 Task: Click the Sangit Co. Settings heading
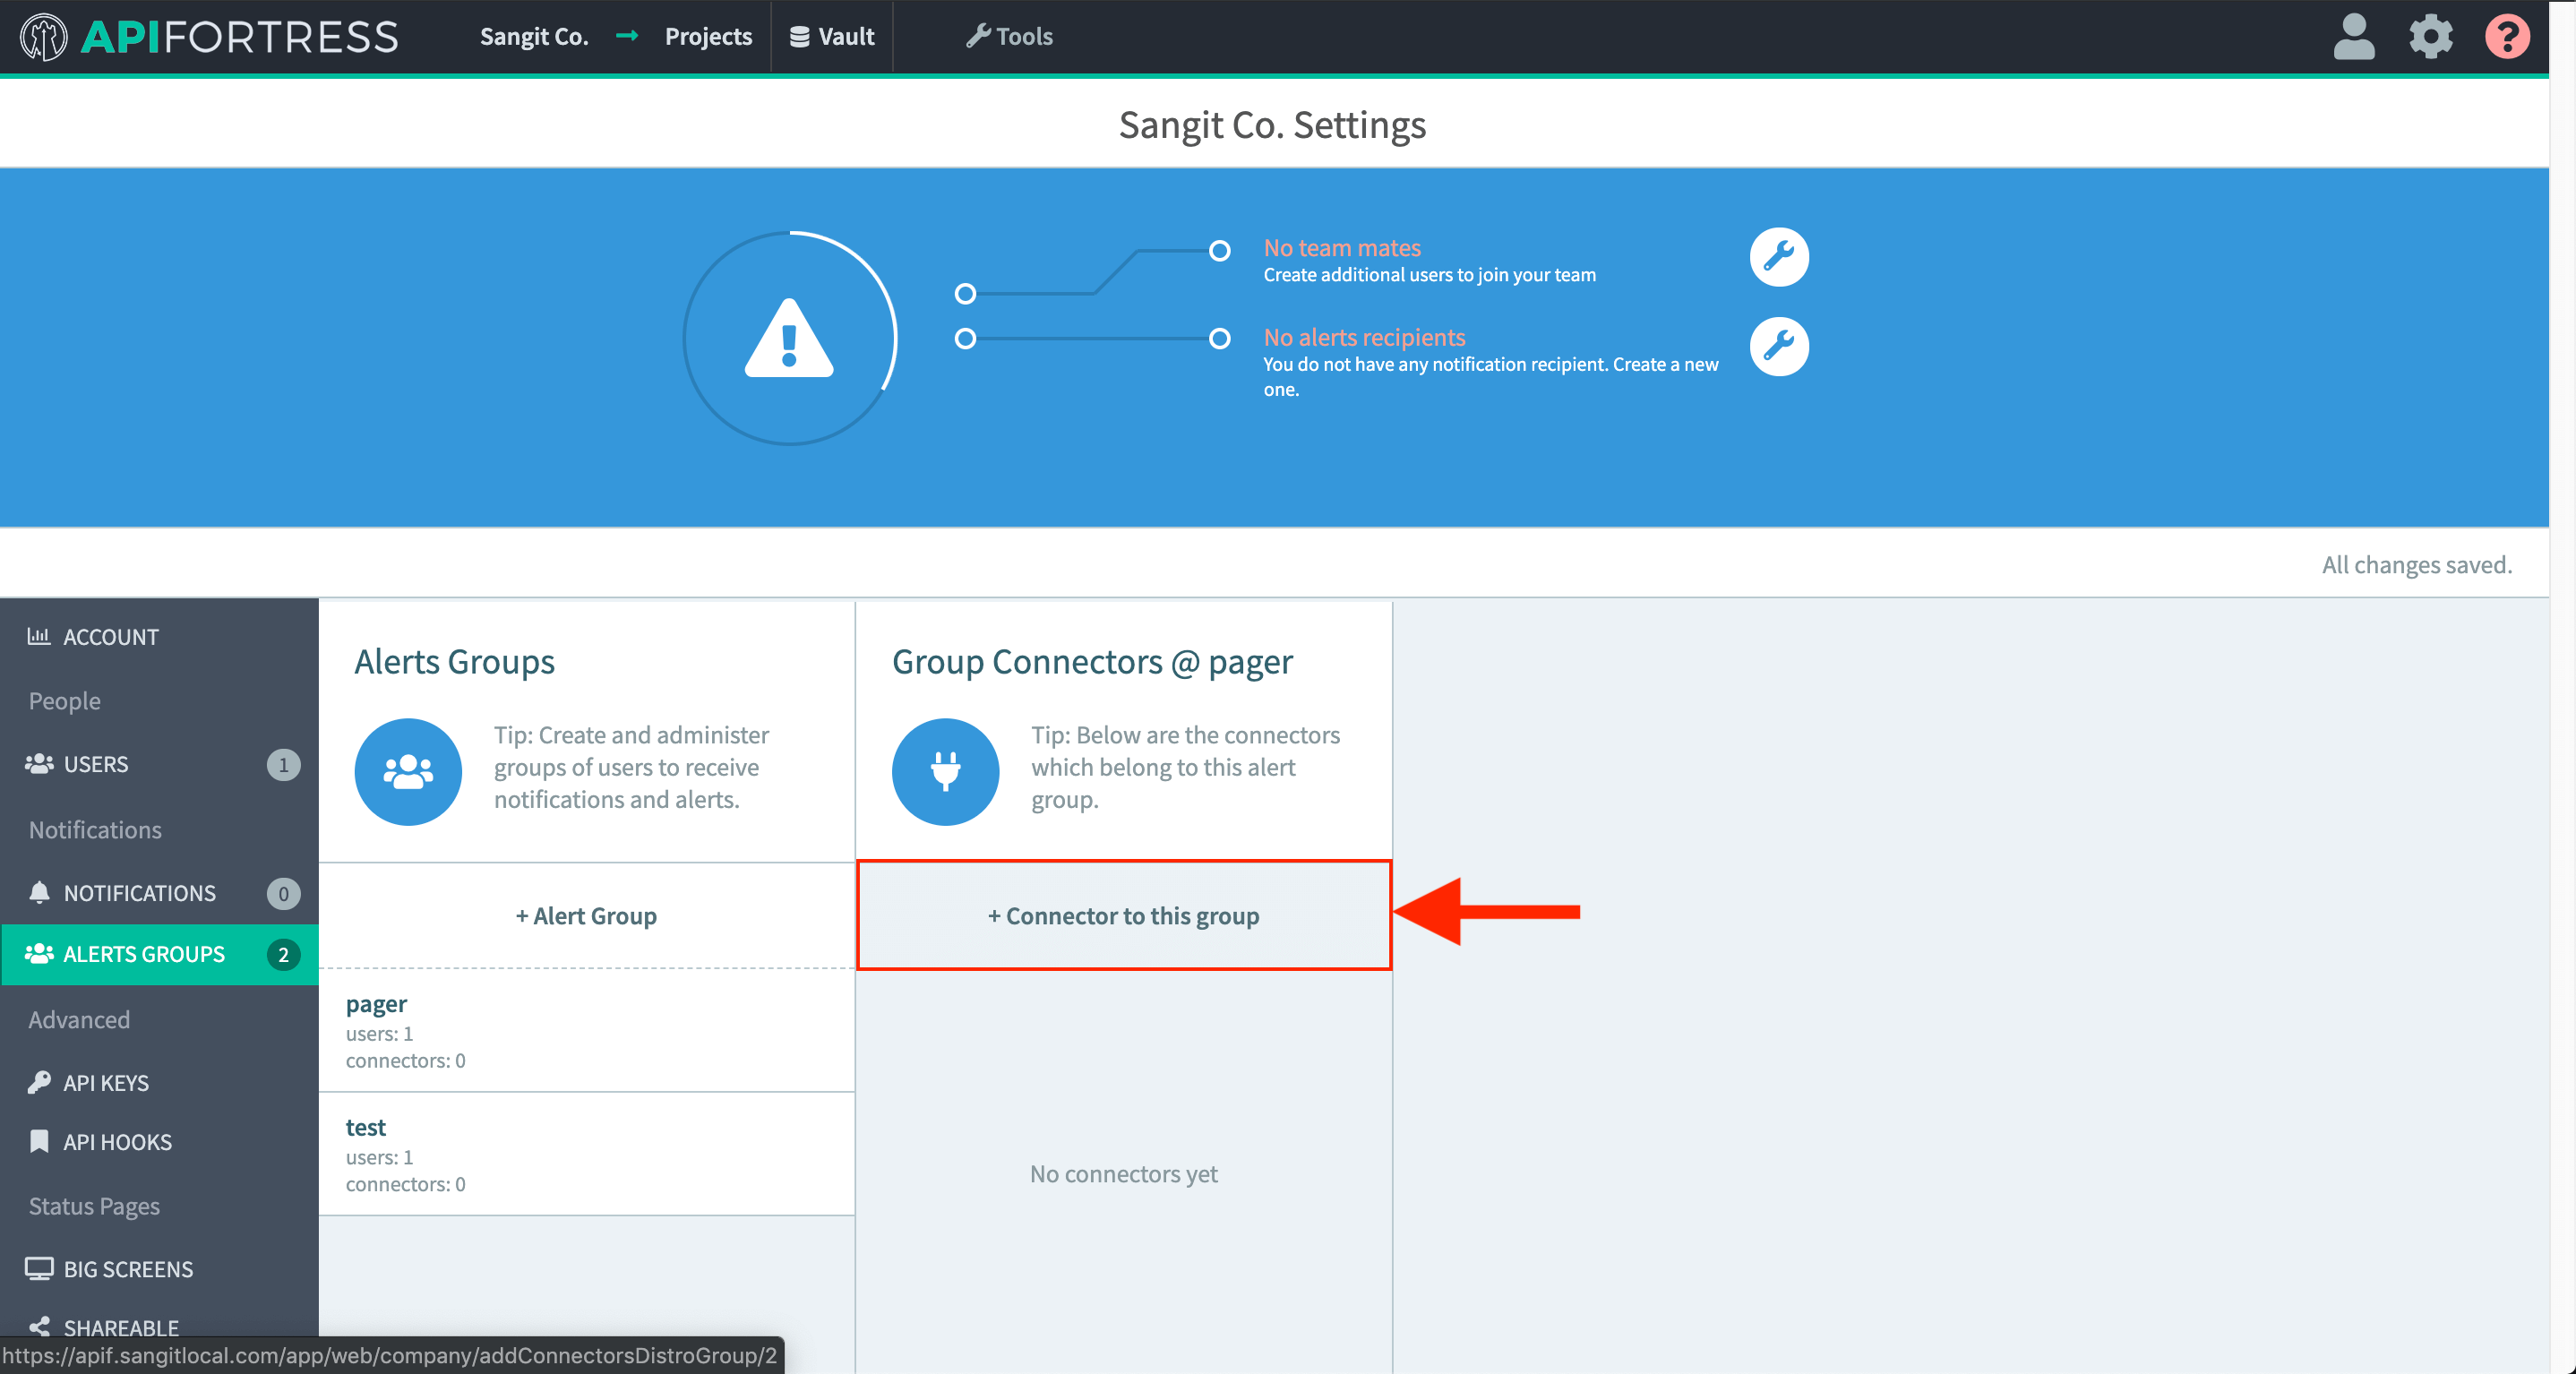click(1272, 125)
